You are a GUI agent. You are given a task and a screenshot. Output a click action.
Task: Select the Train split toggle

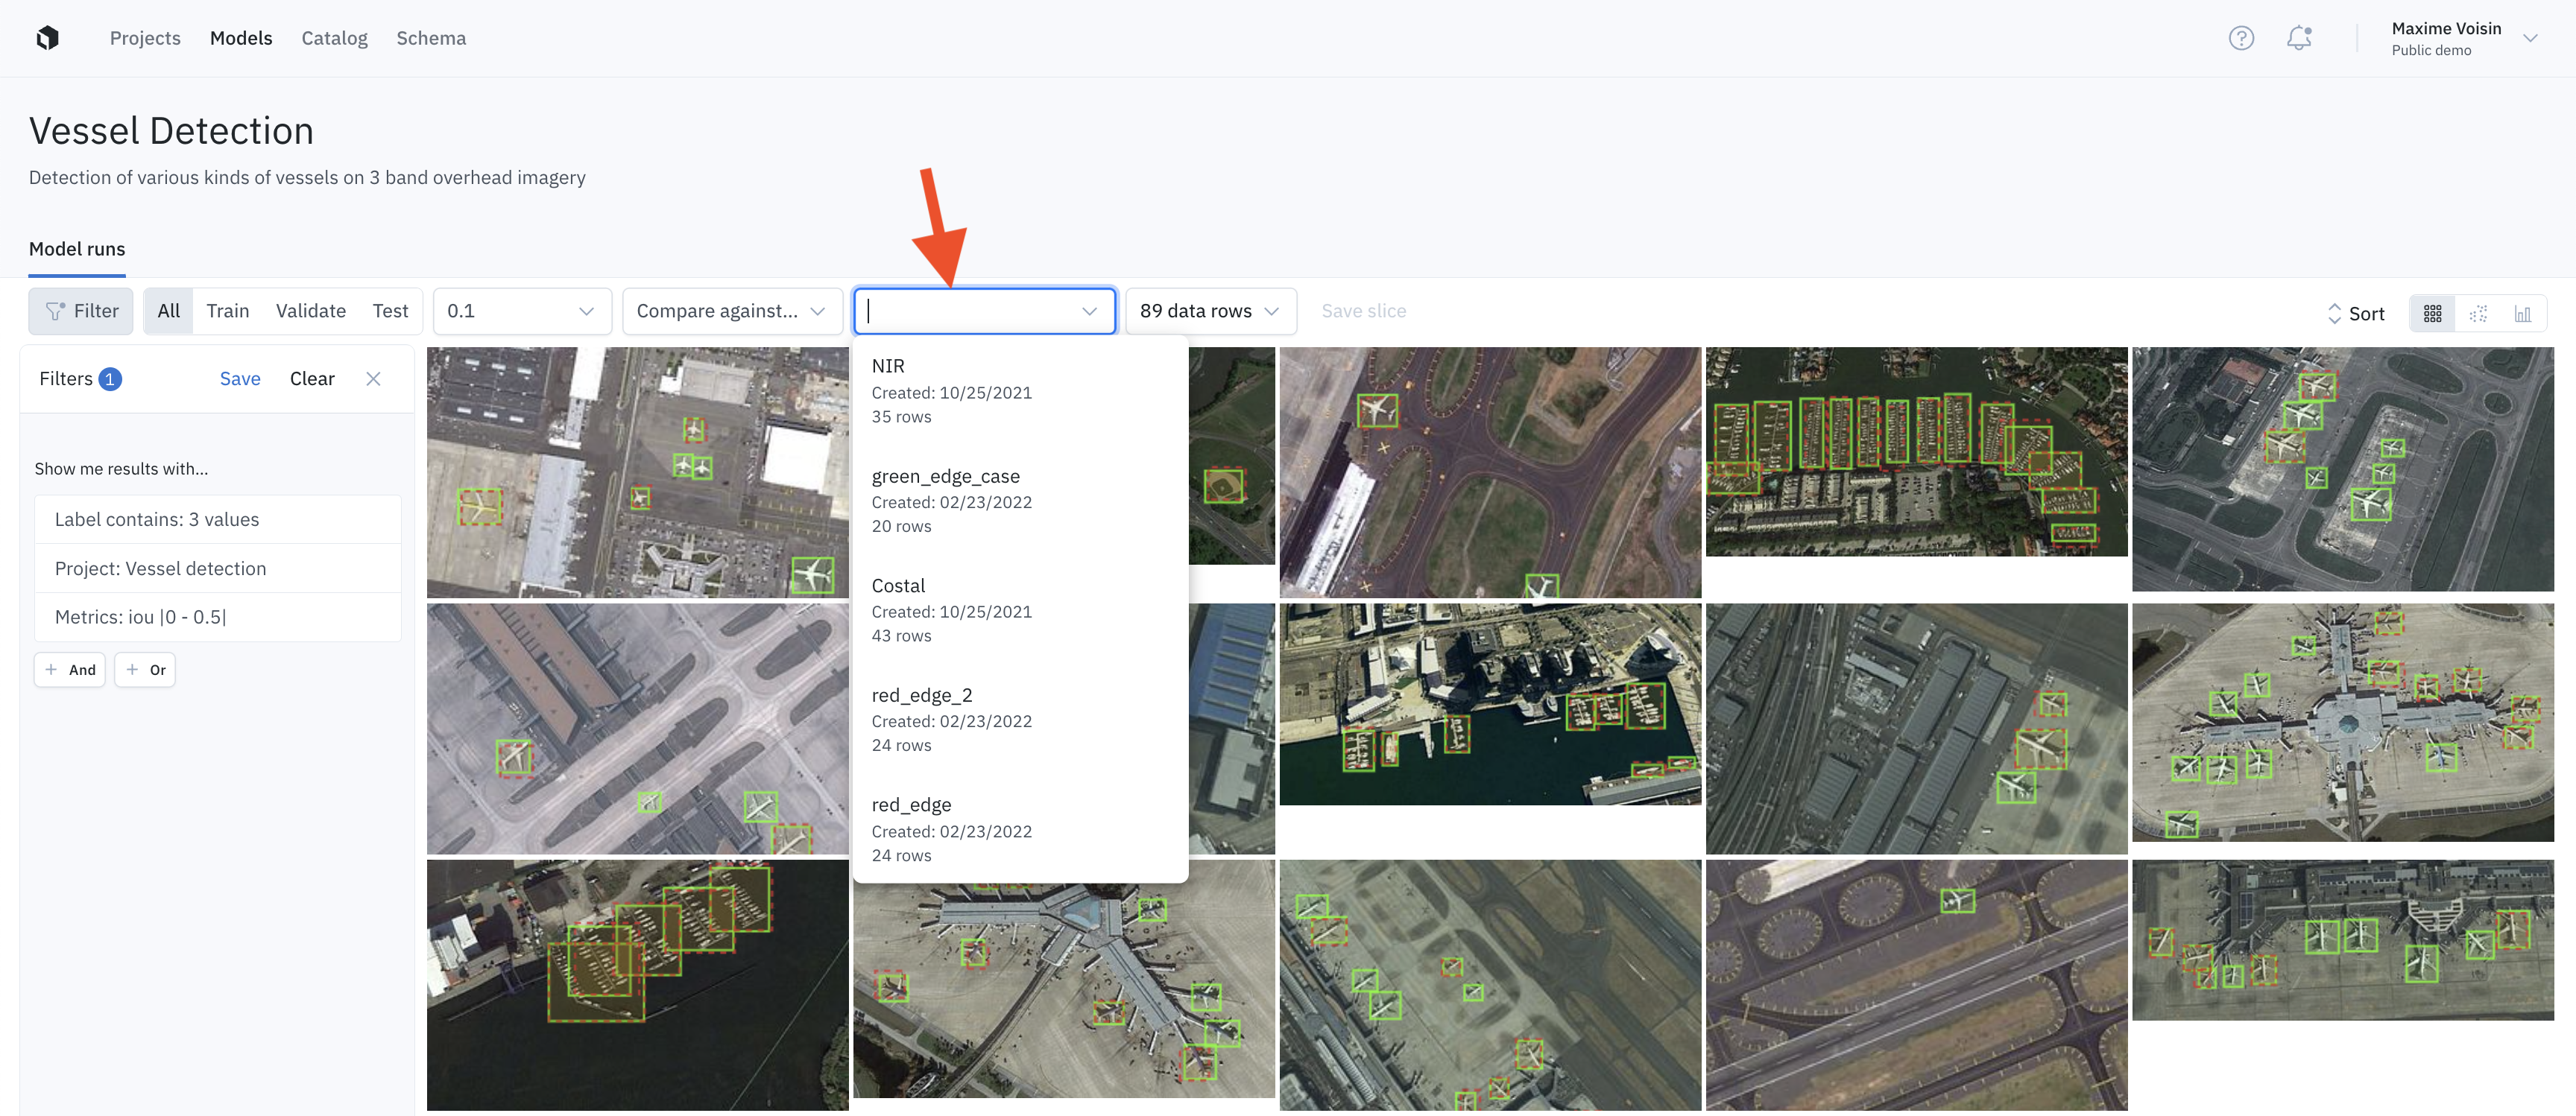(227, 311)
